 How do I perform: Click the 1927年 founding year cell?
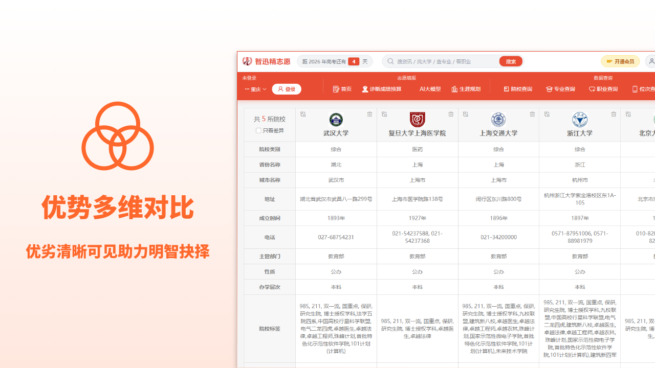click(418, 218)
